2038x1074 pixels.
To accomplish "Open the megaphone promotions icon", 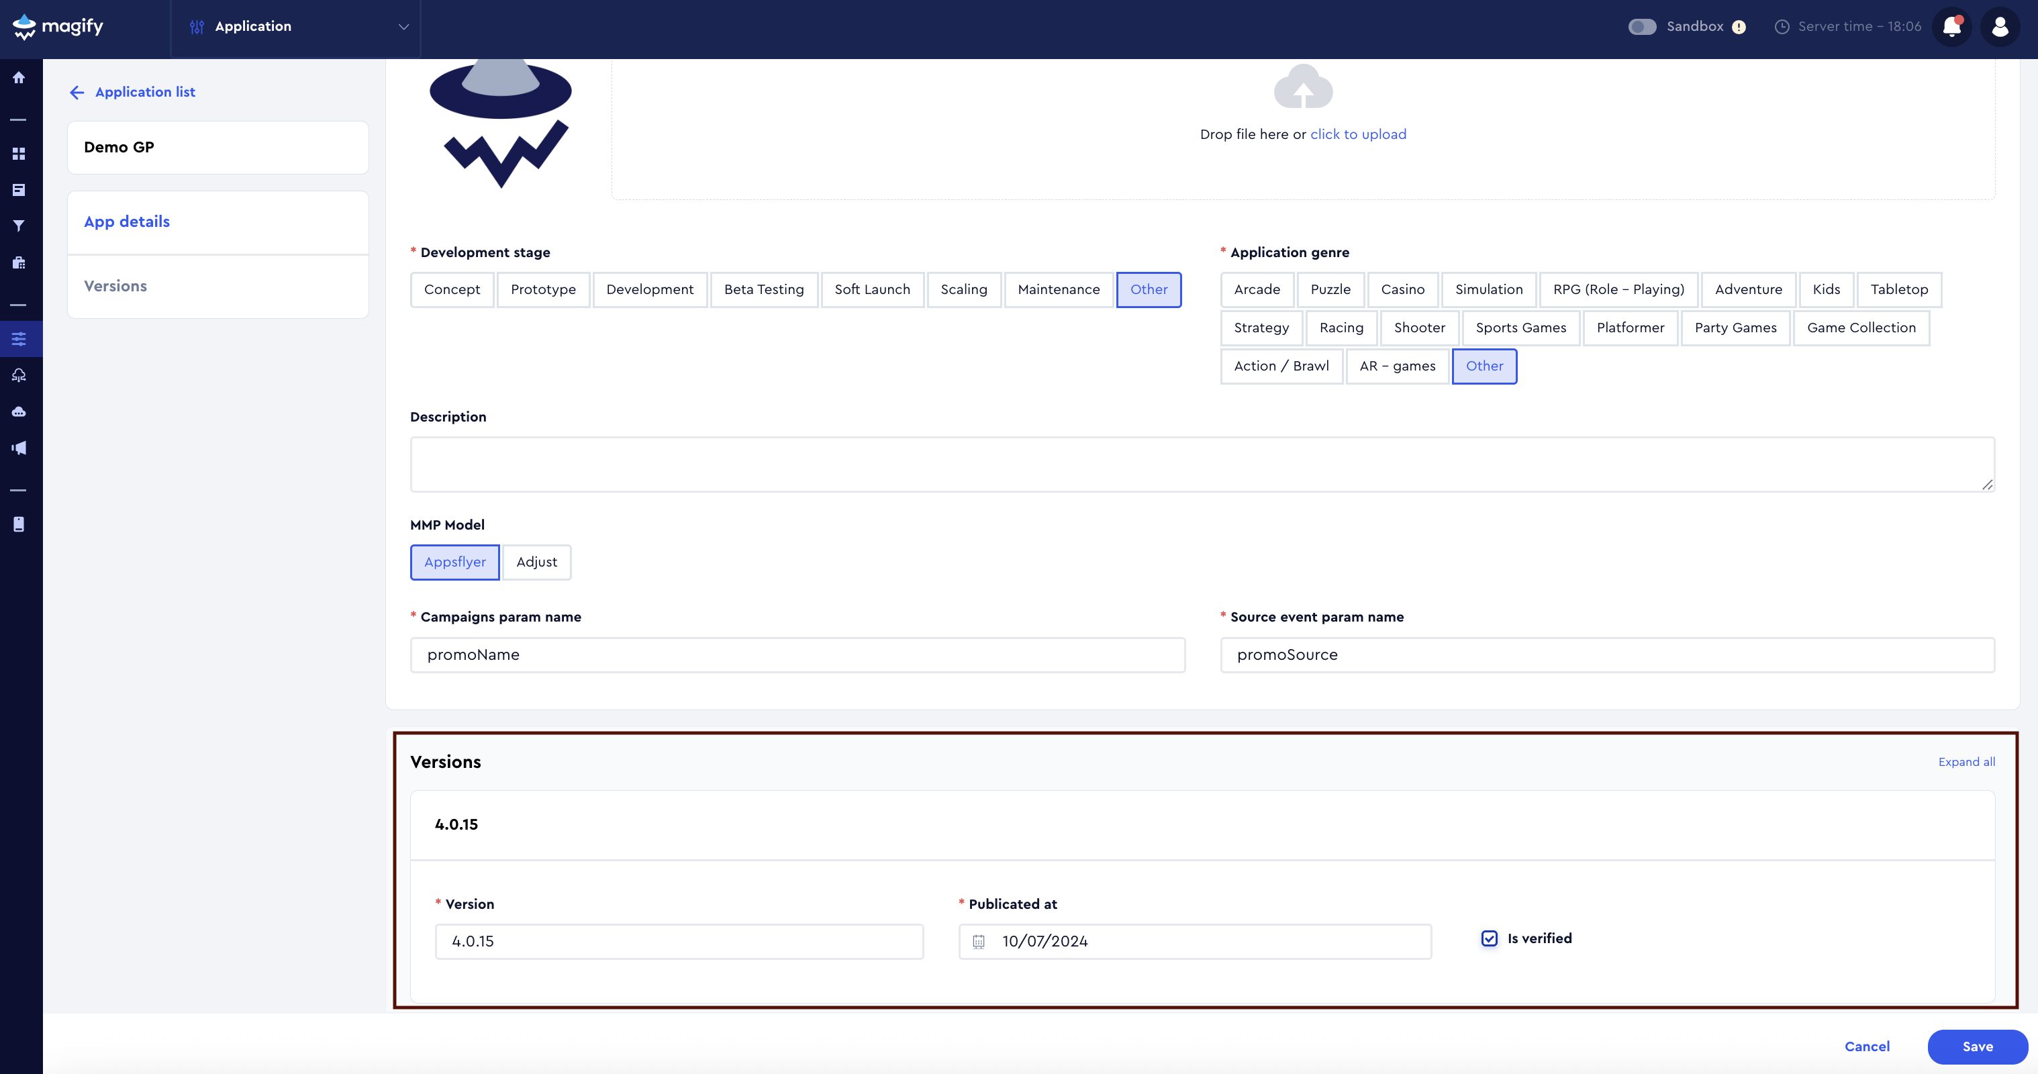I will (x=19, y=447).
